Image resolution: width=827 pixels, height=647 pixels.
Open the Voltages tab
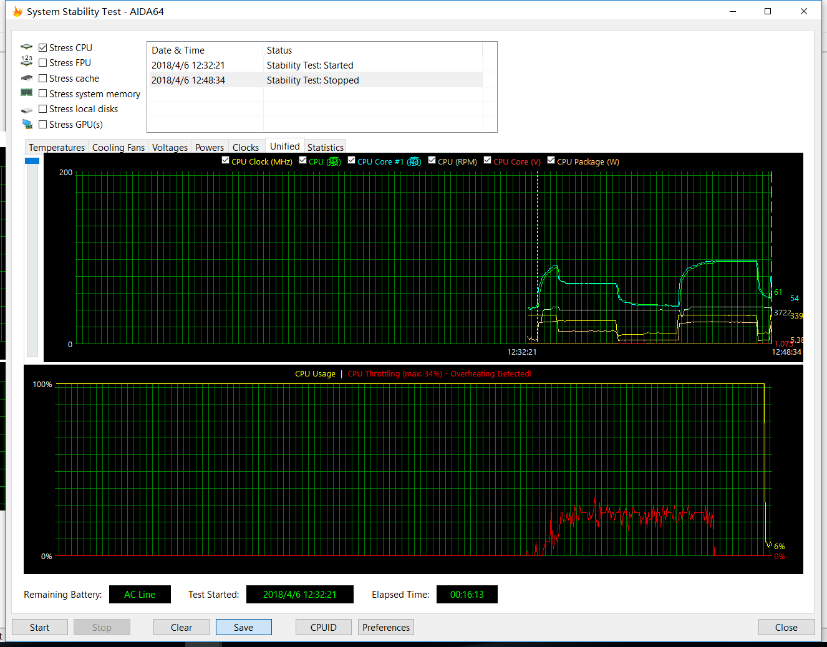(170, 147)
